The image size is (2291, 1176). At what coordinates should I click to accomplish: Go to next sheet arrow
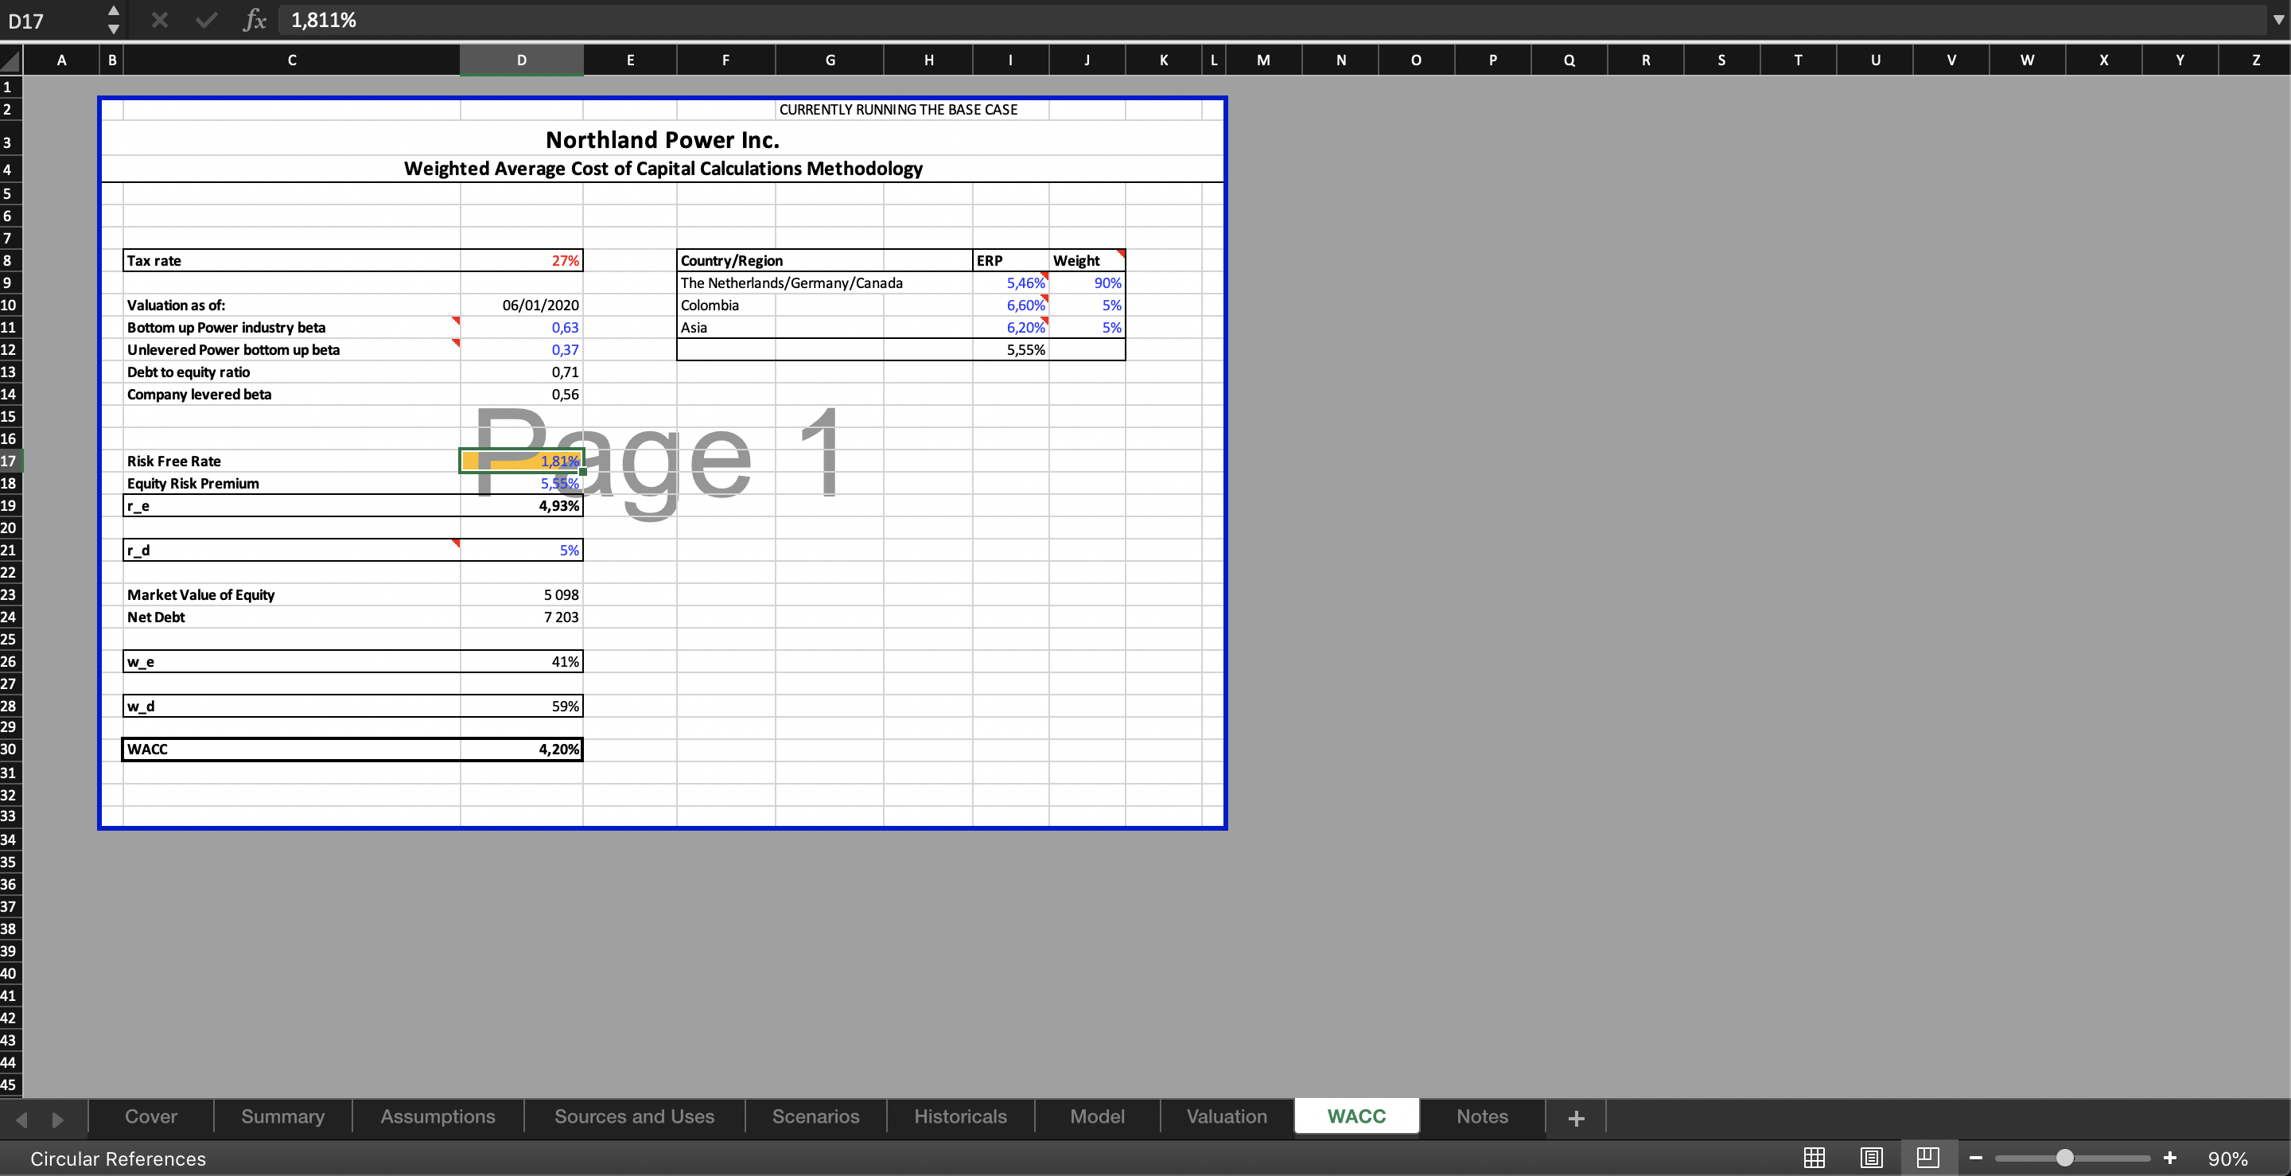pyautogui.click(x=58, y=1119)
